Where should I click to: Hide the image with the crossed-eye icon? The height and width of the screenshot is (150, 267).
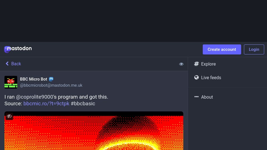tap(9, 116)
